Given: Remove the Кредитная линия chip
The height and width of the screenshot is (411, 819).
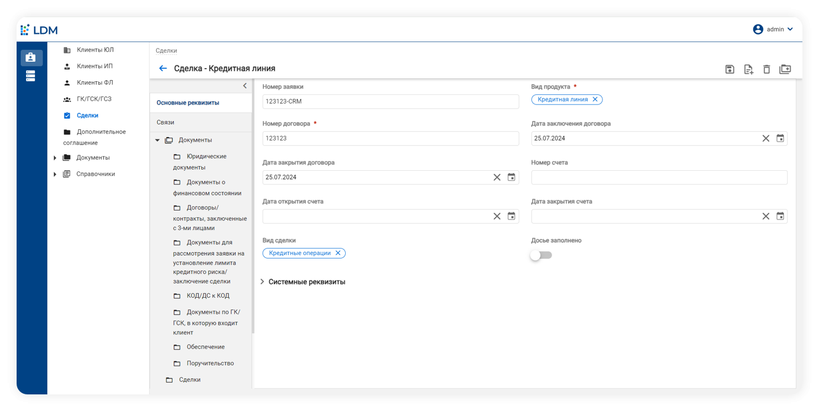Looking at the screenshot, I should tap(595, 100).
